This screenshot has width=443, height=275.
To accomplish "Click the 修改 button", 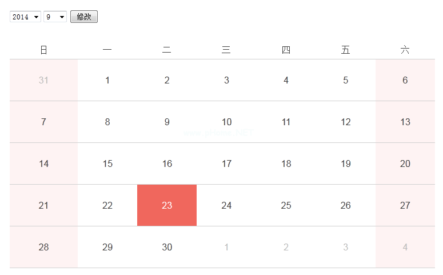I will pyautogui.click(x=84, y=17).
